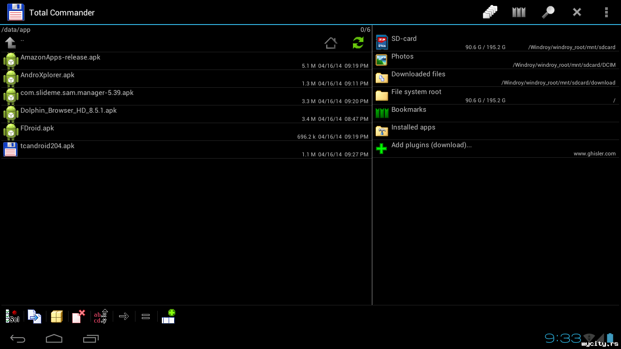The width and height of the screenshot is (621, 349).
Task: Tap the green plus Add plugins icon
Action: (382, 149)
